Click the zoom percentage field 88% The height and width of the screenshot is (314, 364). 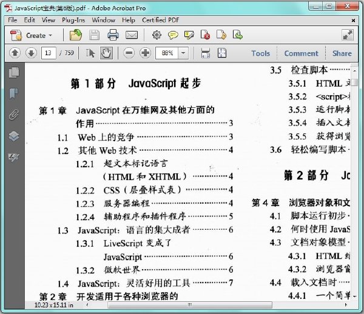tap(167, 53)
